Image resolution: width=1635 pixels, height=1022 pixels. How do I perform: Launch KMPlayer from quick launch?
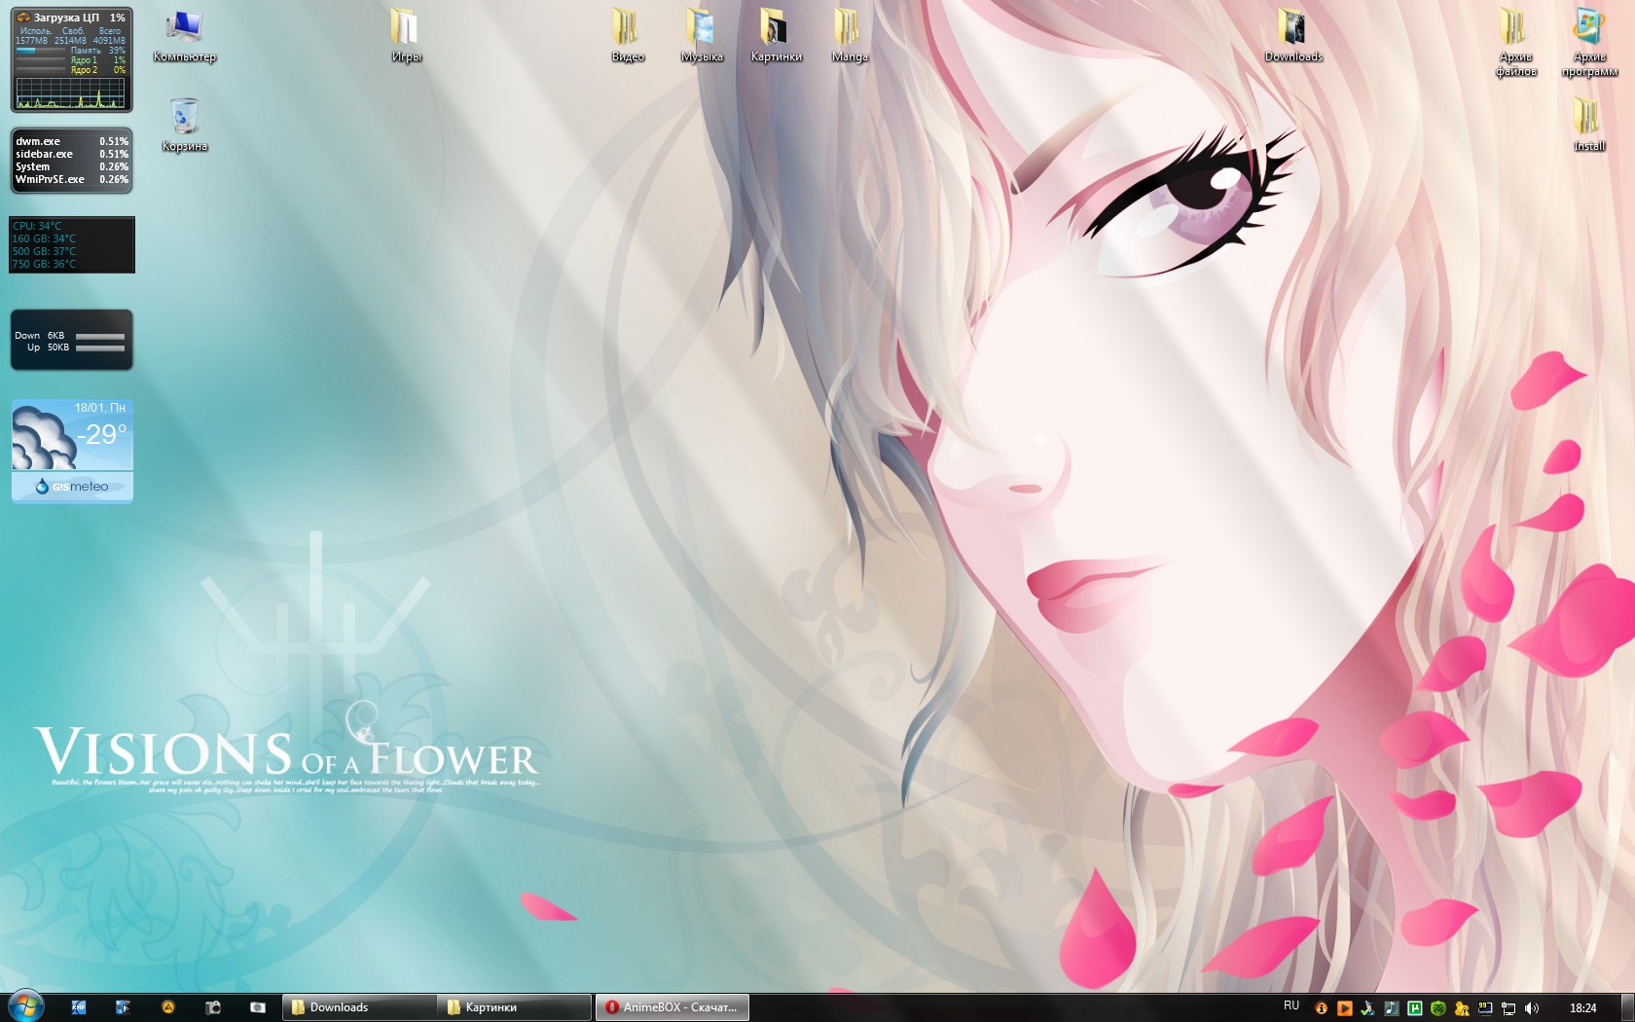78,1007
